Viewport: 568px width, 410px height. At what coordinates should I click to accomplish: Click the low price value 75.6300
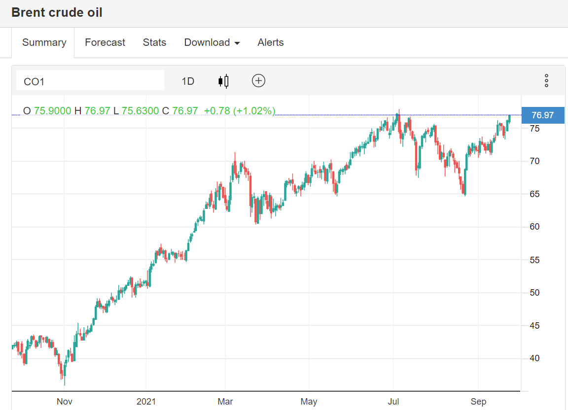pos(140,111)
